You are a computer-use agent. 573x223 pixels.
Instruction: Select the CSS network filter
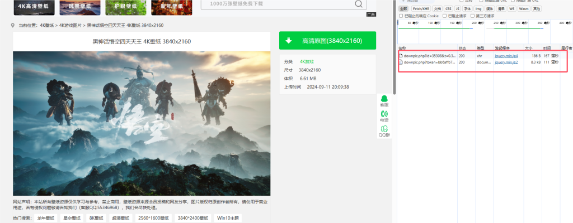click(x=448, y=9)
